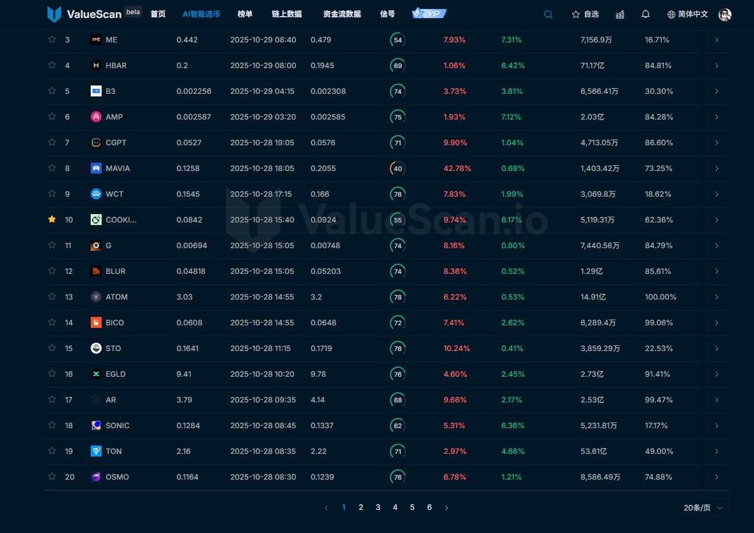Click the EGLD coin icon

[96, 374]
